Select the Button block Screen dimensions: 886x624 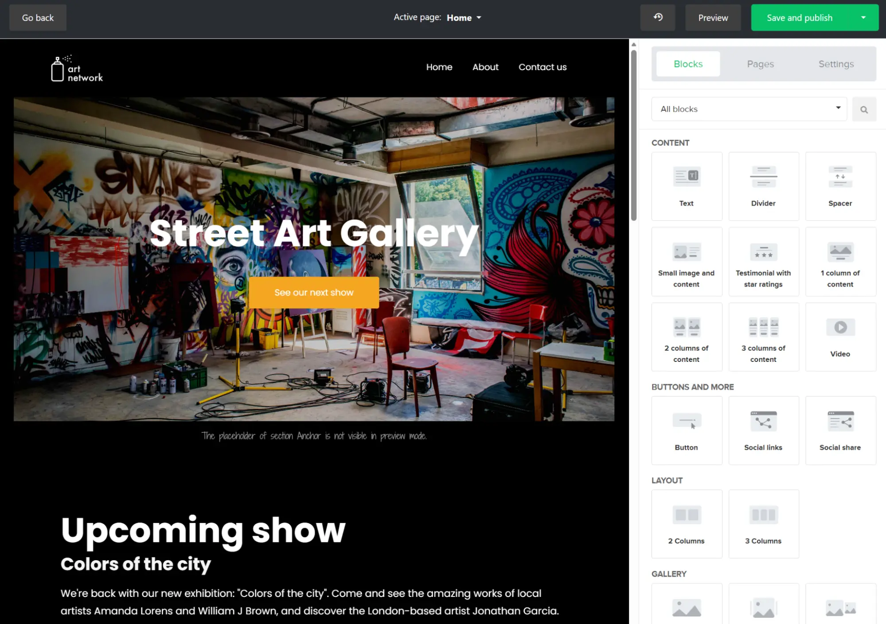[x=687, y=430]
